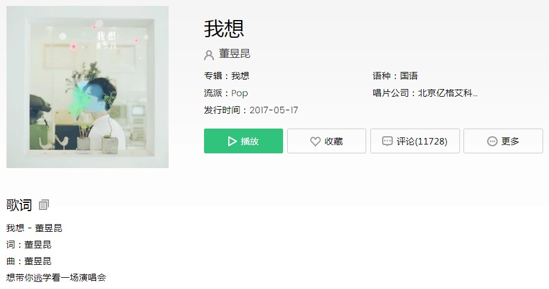The image size is (549, 289).
Task: Click the play triangle icon
Action: tap(232, 141)
